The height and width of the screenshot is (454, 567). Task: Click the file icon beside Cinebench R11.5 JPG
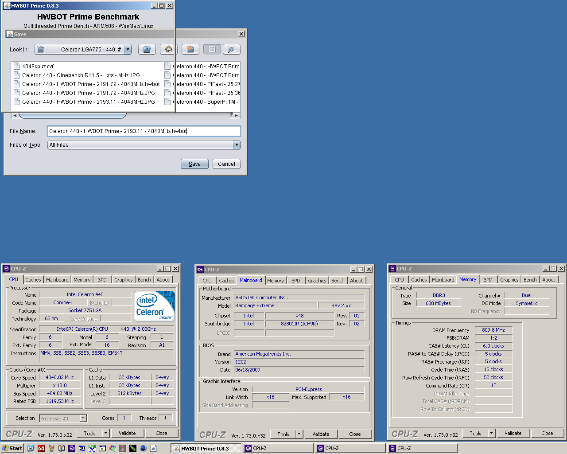tap(17, 75)
